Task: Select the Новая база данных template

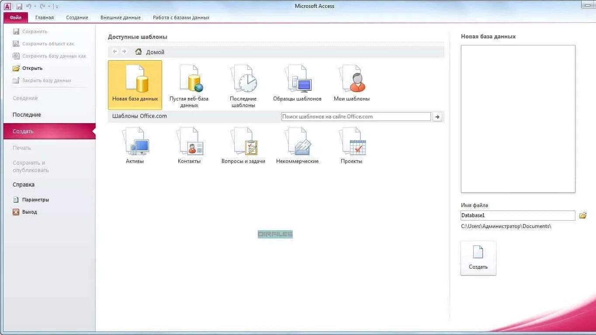Action: (x=135, y=85)
